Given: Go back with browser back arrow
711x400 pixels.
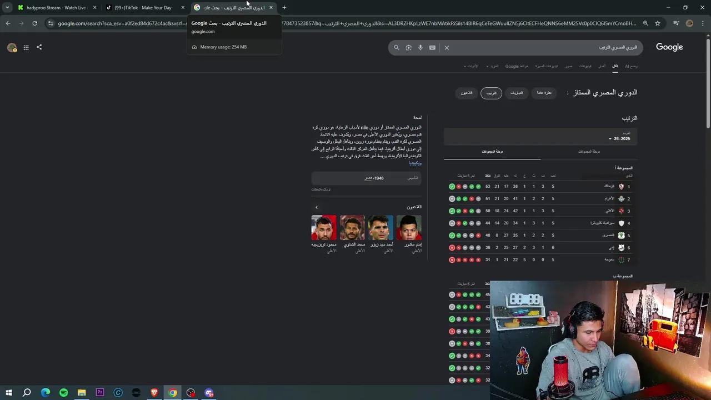Looking at the screenshot, I should click(8, 23).
